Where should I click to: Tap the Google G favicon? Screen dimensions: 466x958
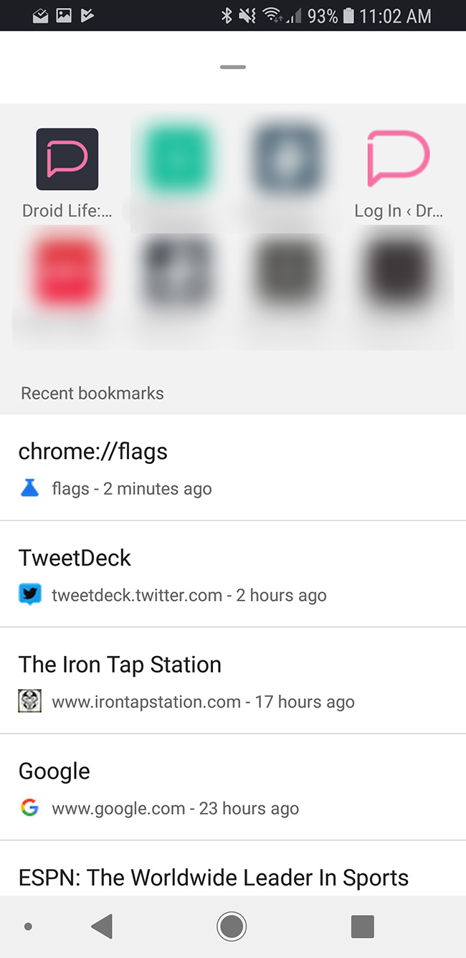pyautogui.click(x=29, y=808)
